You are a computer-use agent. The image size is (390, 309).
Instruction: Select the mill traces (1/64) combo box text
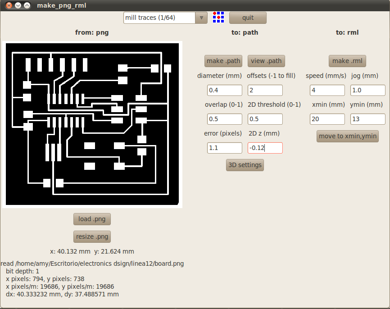(159, 18)
